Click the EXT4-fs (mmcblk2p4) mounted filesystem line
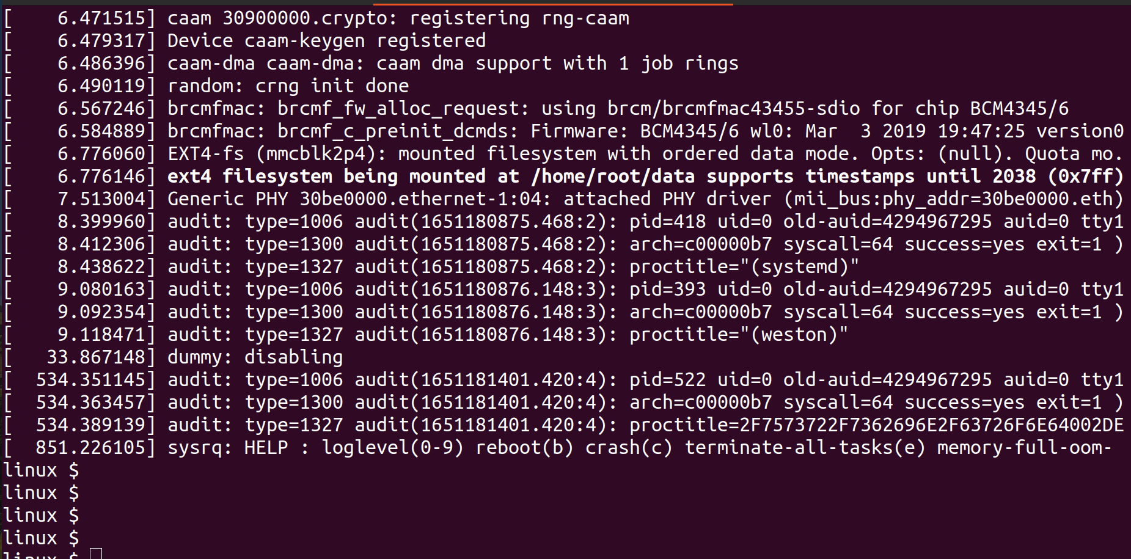The width and height of the screenshot is (1131, 559). pyautogui.click(x=645, y=154)
